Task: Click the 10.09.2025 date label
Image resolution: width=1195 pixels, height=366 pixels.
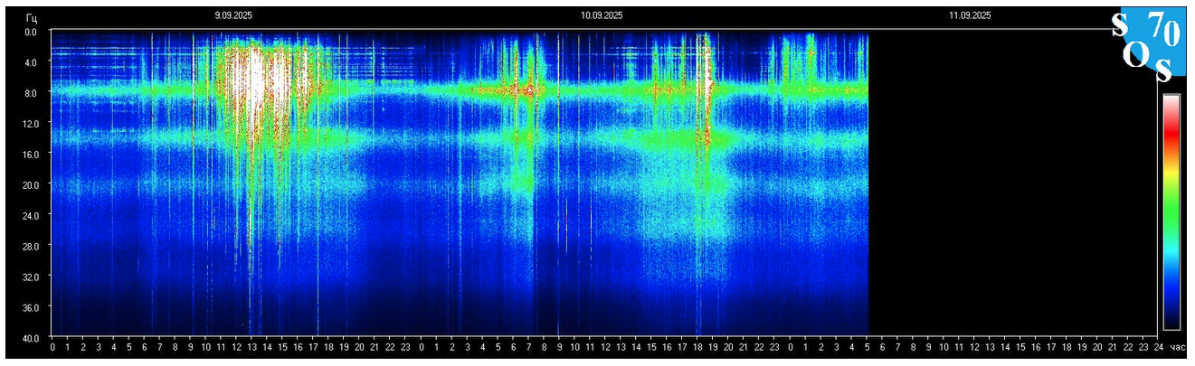Action: click(x=602, y=15)
